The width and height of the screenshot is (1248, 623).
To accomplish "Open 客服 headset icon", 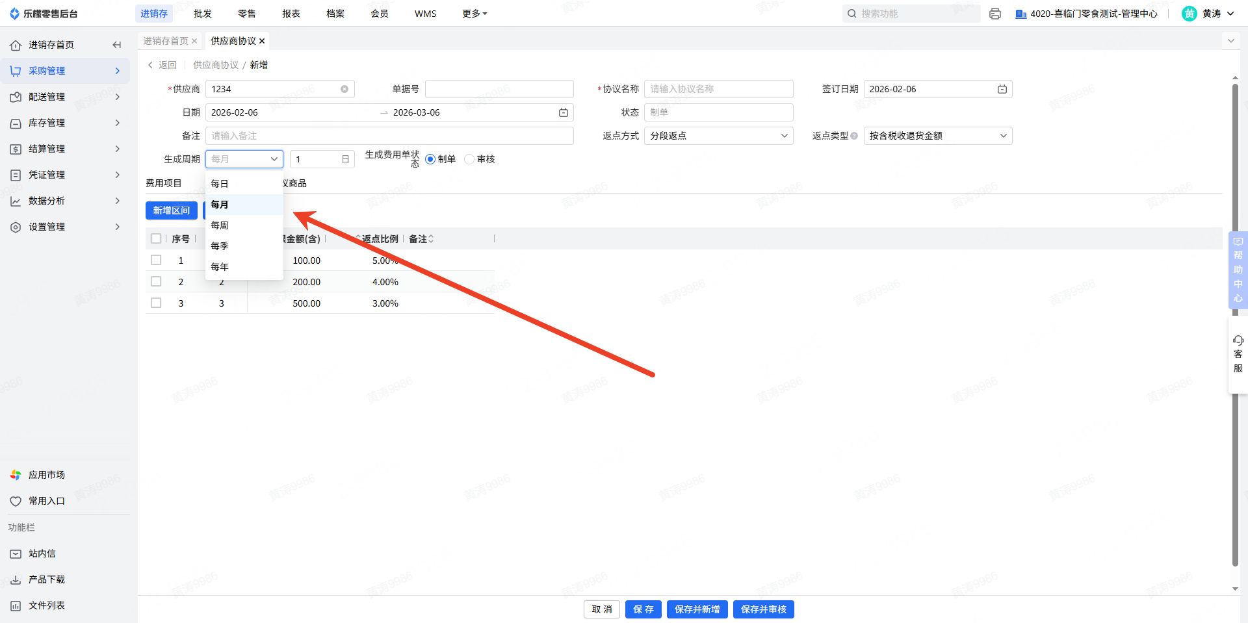I will [1238, 340].
